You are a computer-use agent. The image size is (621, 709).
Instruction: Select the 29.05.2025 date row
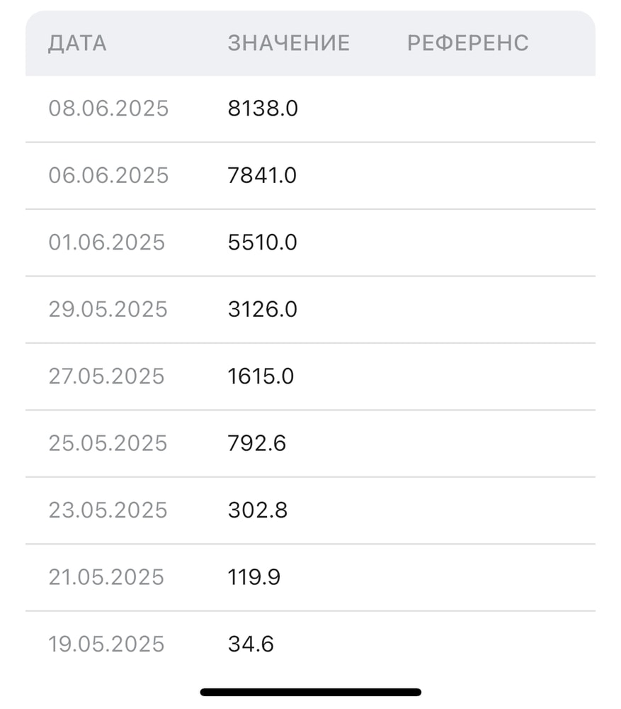108,309
